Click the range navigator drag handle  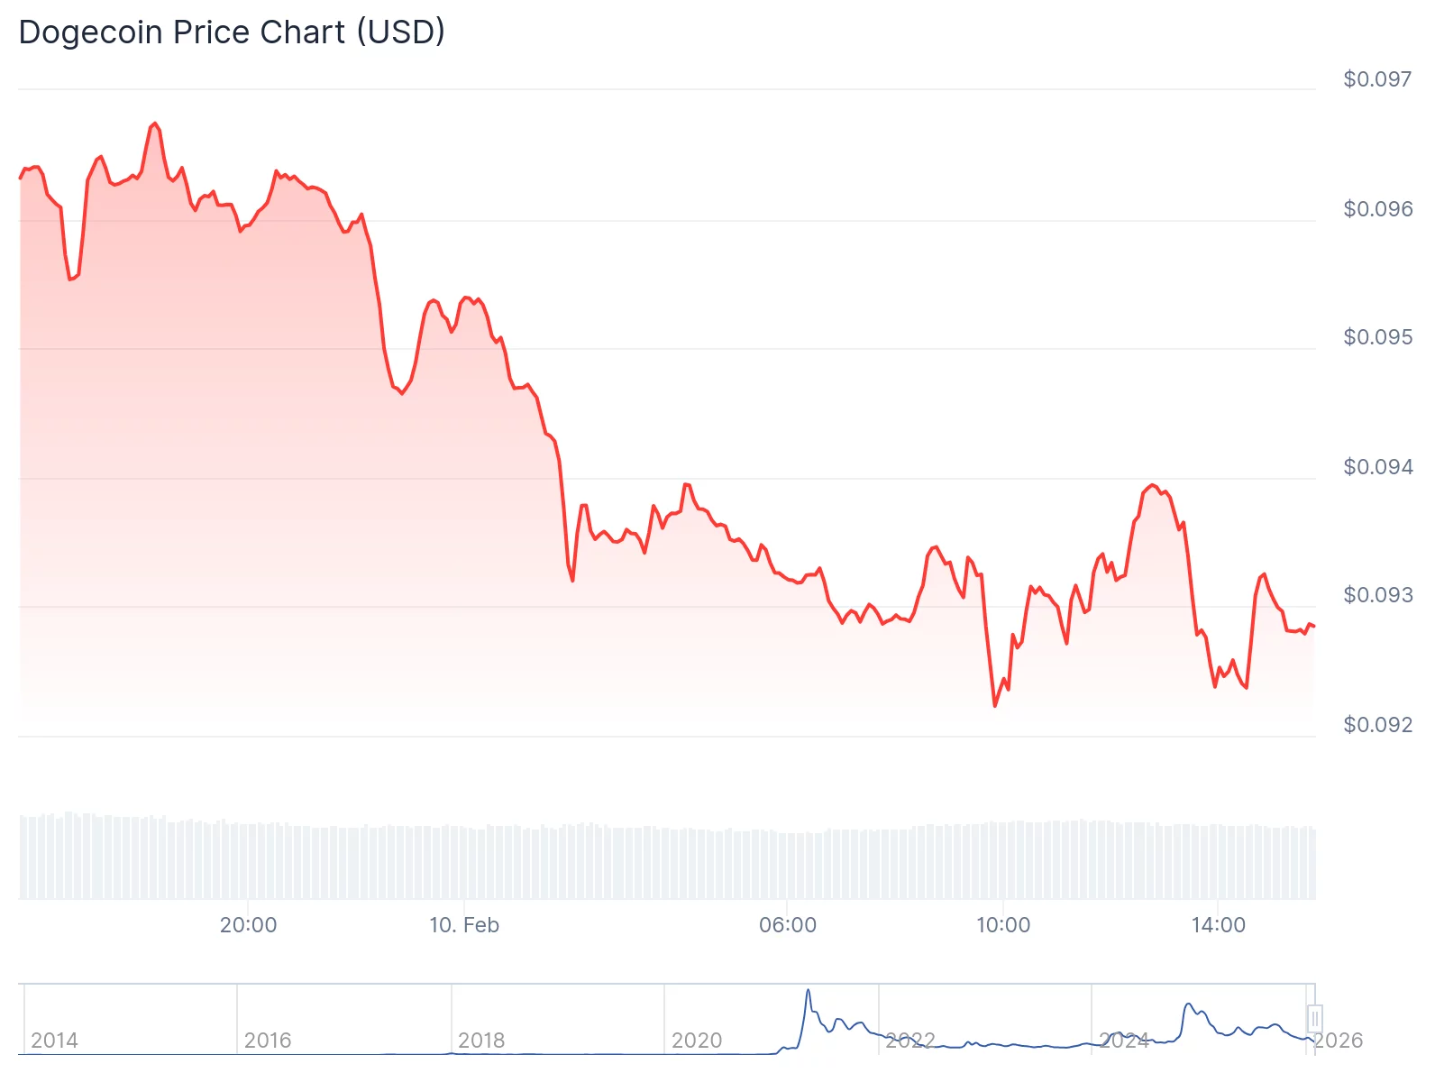click(1314, 1019)
